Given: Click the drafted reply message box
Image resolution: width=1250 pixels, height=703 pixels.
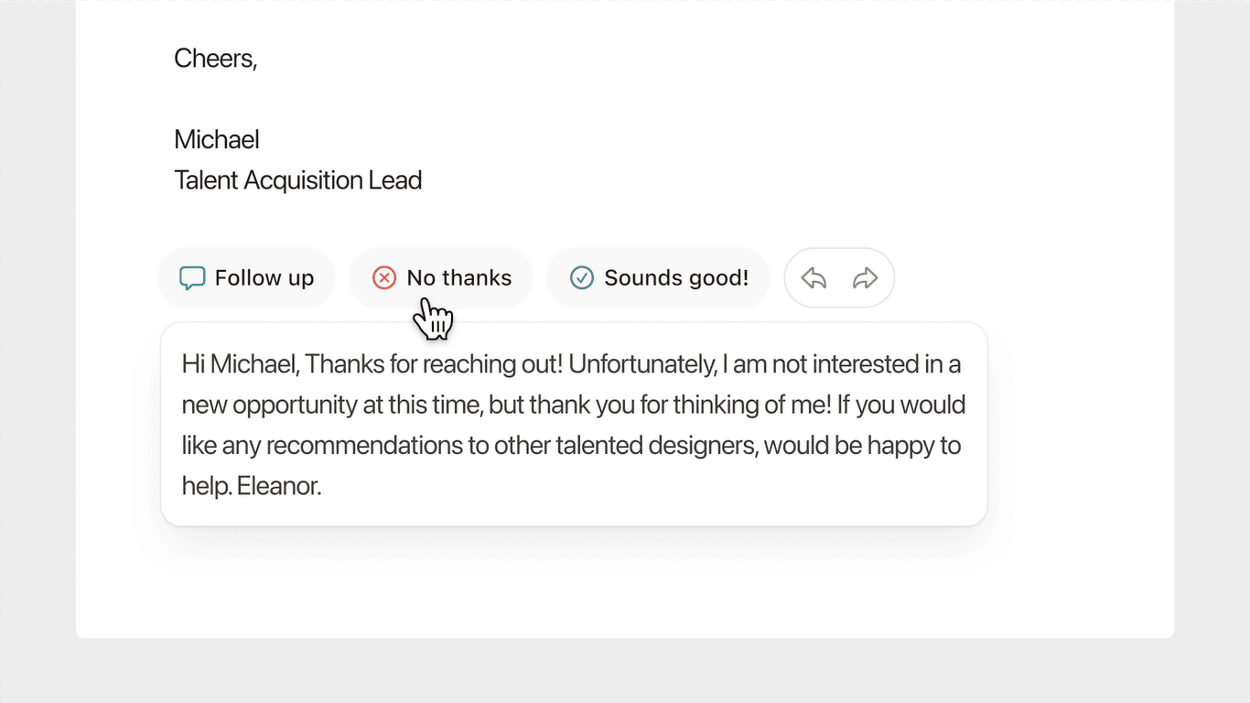Looking at the screenshot, I should click(x=574, y=423).
